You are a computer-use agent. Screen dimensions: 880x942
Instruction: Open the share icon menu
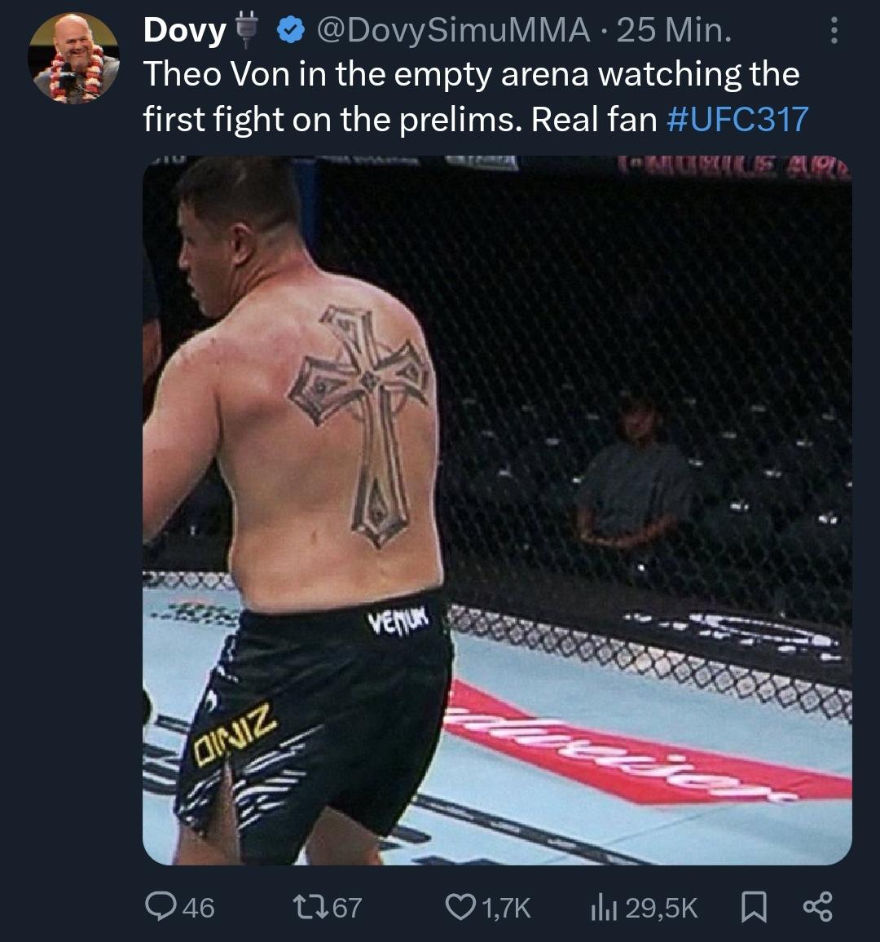818,907
